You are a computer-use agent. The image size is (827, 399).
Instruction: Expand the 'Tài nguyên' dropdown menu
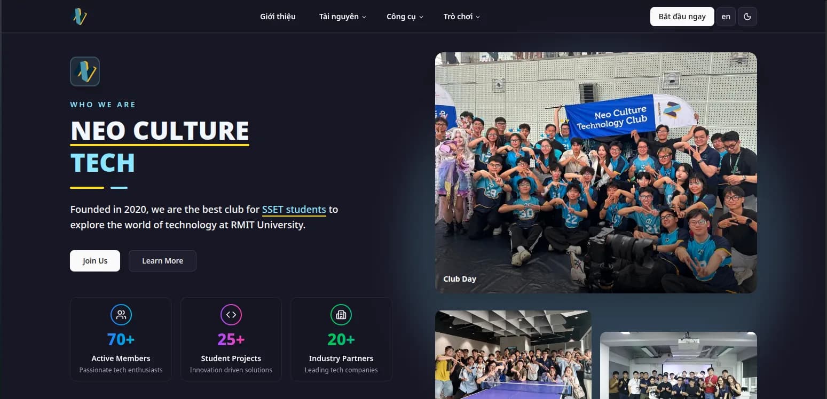(343, 17)
